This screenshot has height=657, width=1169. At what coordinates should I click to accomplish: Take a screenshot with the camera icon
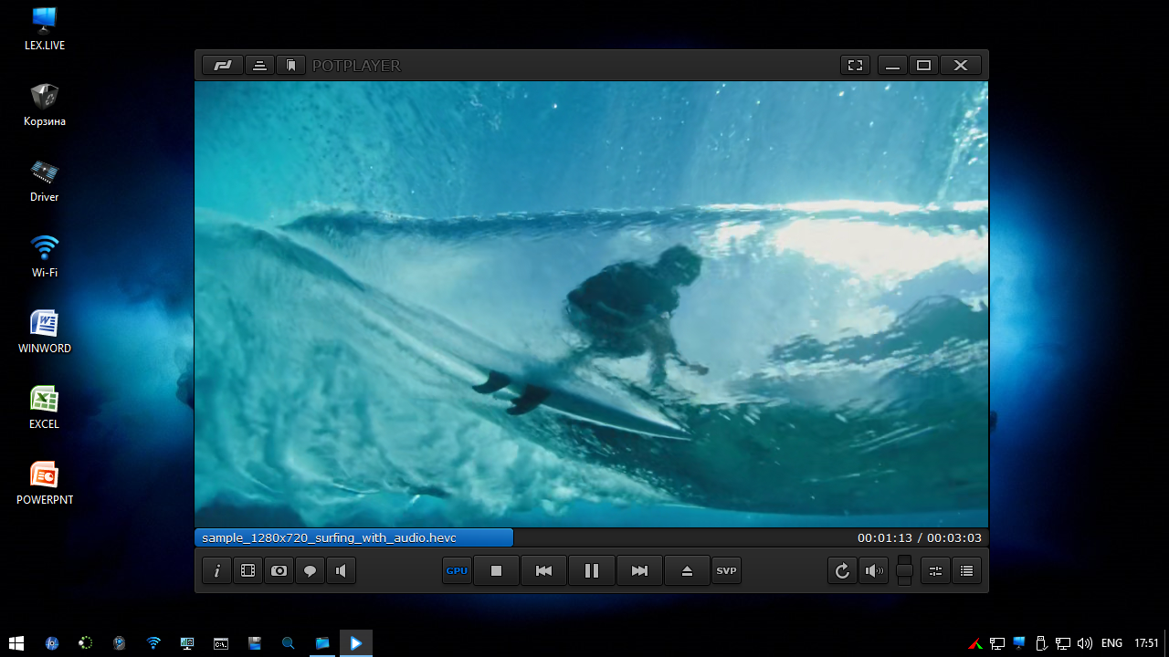click(x=279, y=571)
